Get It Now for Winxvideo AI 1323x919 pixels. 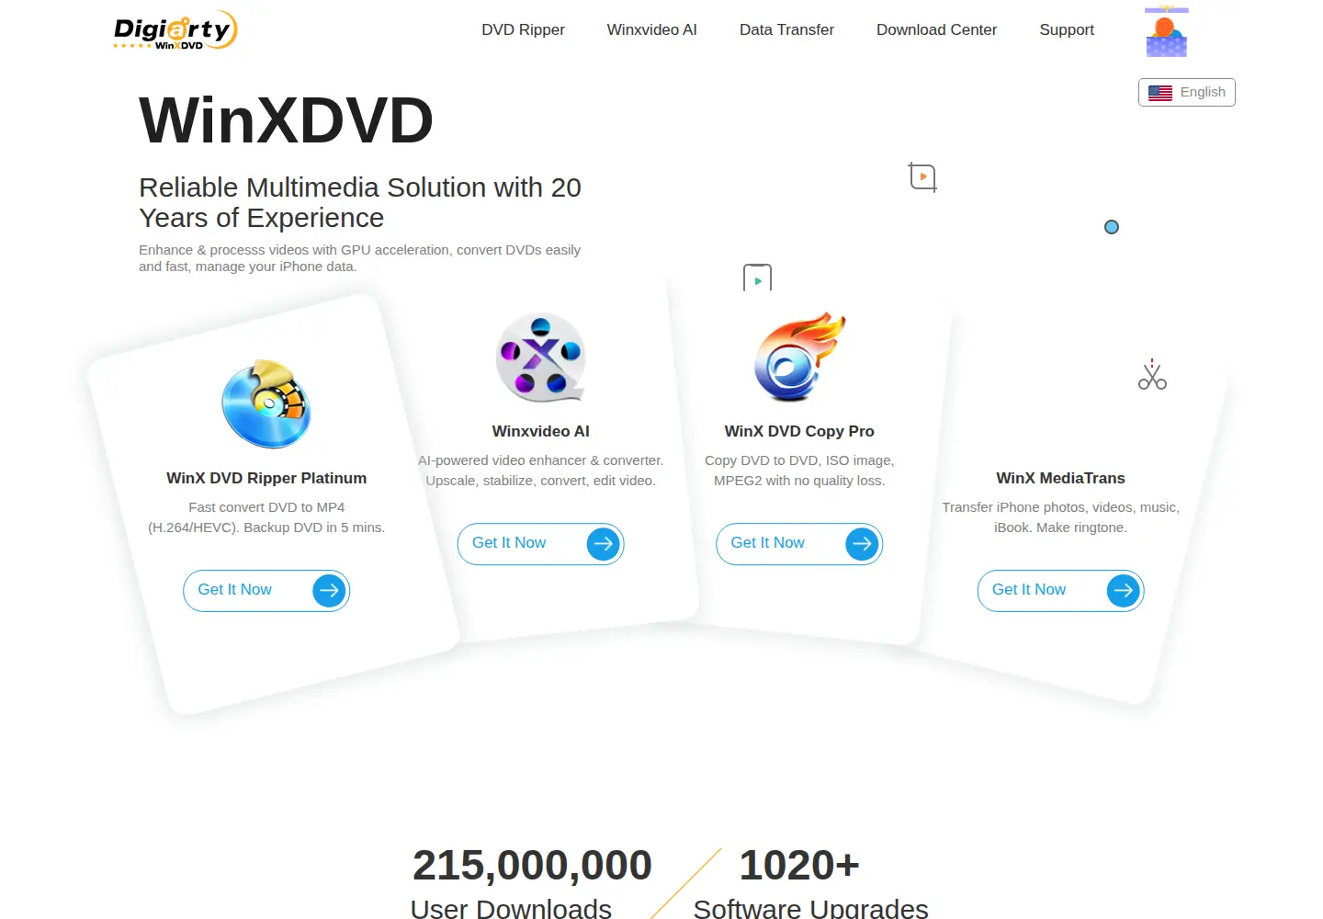(541, 544)
